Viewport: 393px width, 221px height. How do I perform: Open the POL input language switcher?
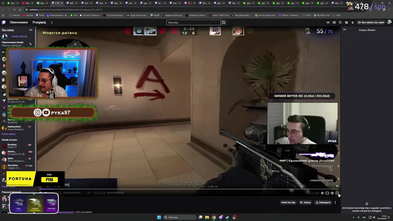[364, 217]
